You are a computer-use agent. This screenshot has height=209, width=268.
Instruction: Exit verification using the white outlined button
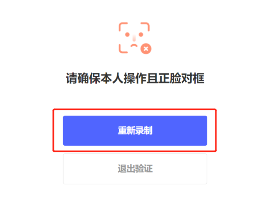click(135, 169)
